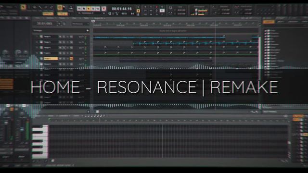Click the Track view timecode display field
Screen dimensions: 308x173
coord(45,24)
